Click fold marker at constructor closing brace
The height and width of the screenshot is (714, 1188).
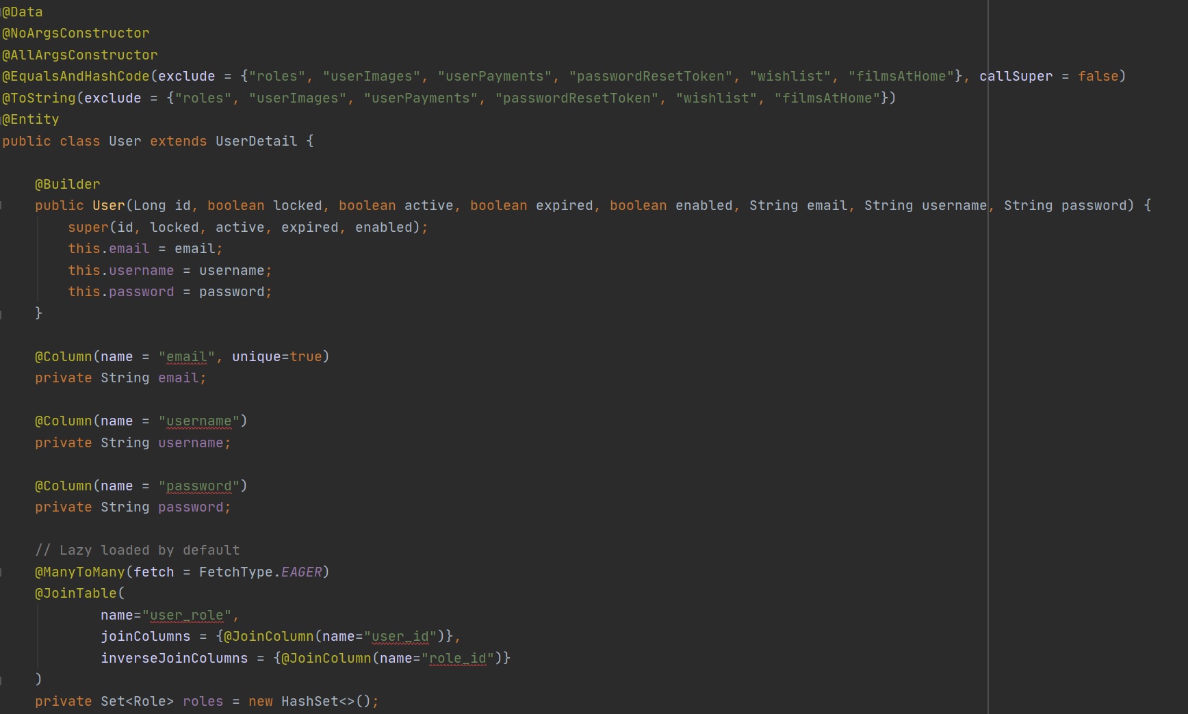click(x=1, y=314)
